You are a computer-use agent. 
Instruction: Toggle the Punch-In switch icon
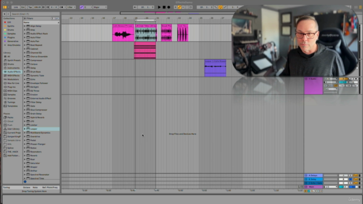click(x=216, y=7)
